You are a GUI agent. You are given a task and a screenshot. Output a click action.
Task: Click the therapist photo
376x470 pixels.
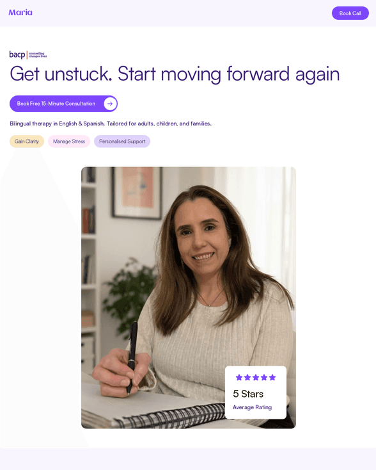(x=189, y=298)
